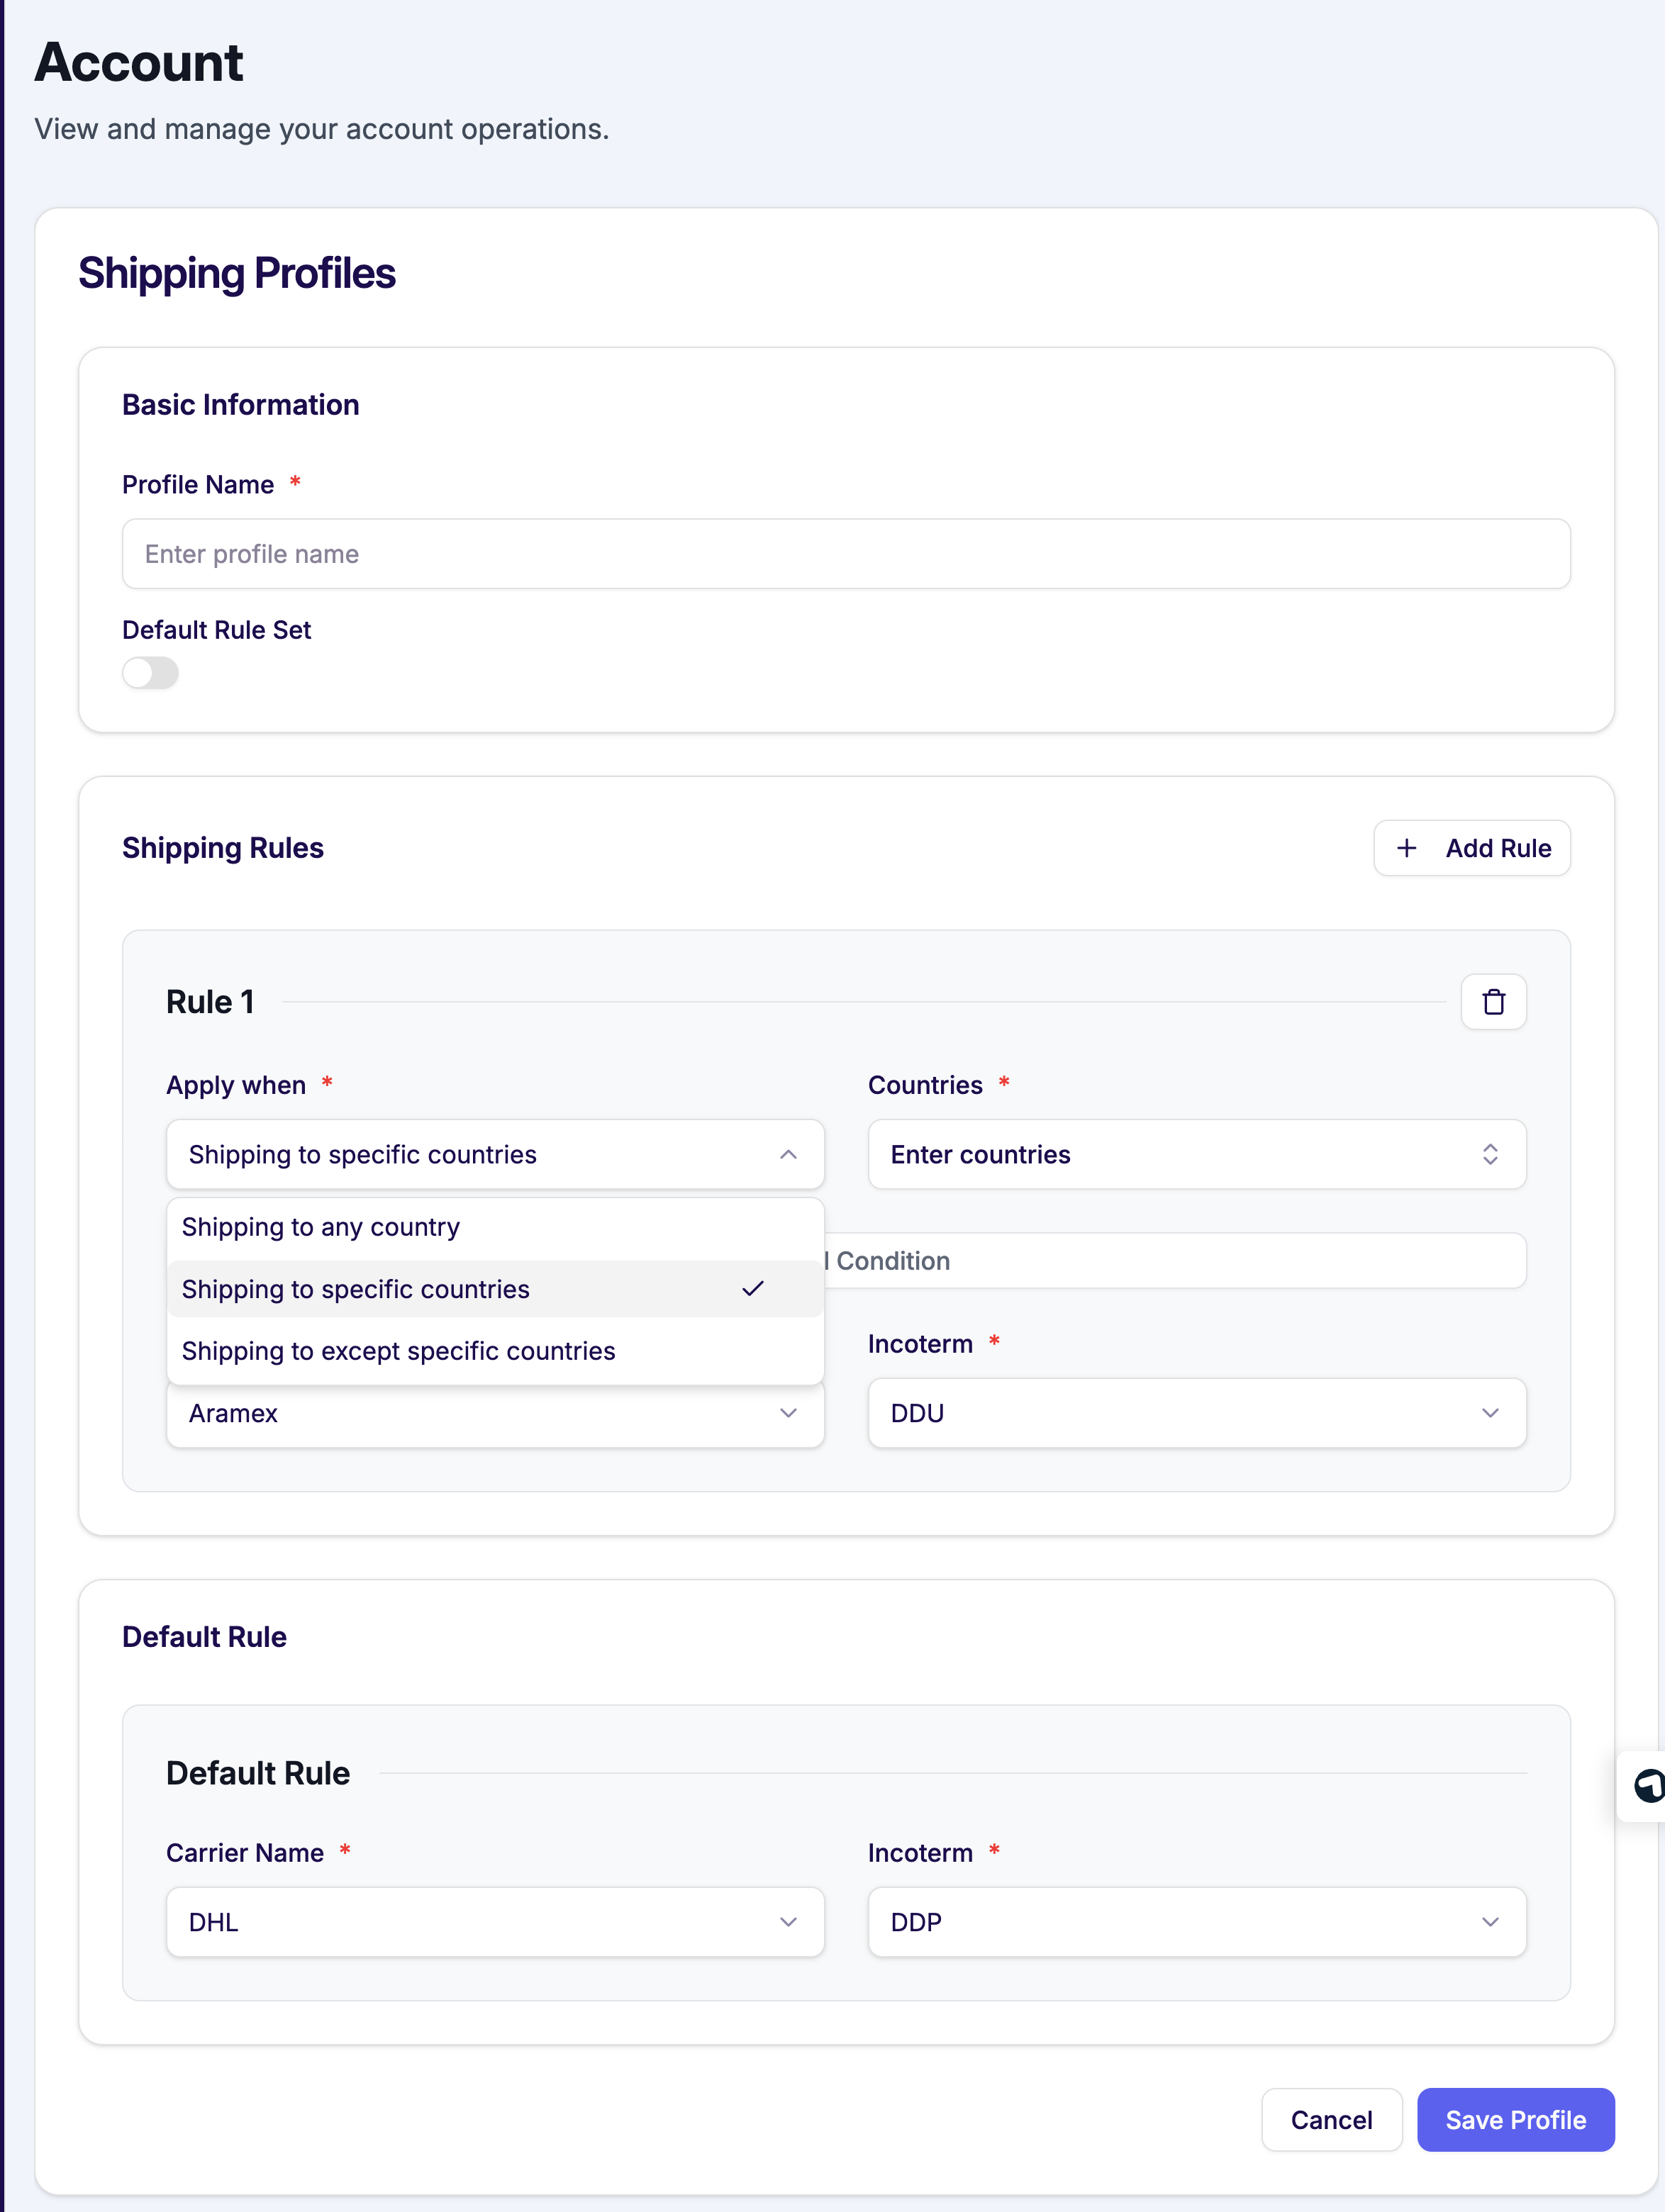Viewport: 1665px width, 2212px height.
Task: Click the Enter countries combo box
Action: pos(1150,1154)
